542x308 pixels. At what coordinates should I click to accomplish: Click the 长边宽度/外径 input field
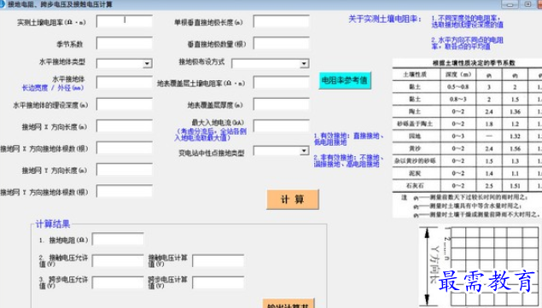coord(125,83)
